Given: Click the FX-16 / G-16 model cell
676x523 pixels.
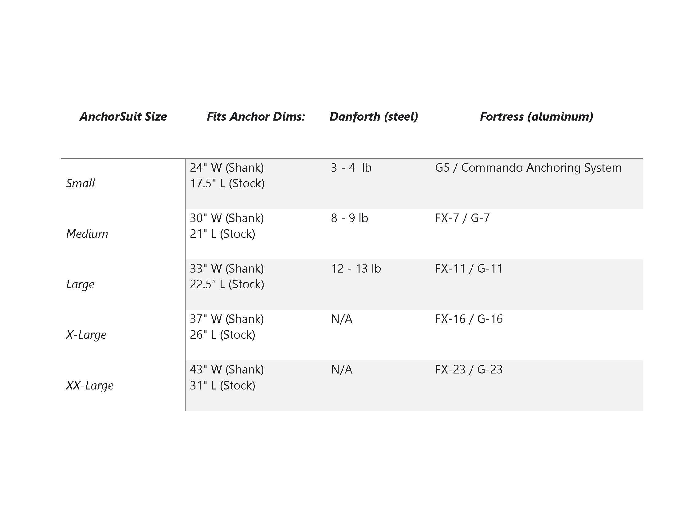Looking at the screenshot, I should (469, 319).
